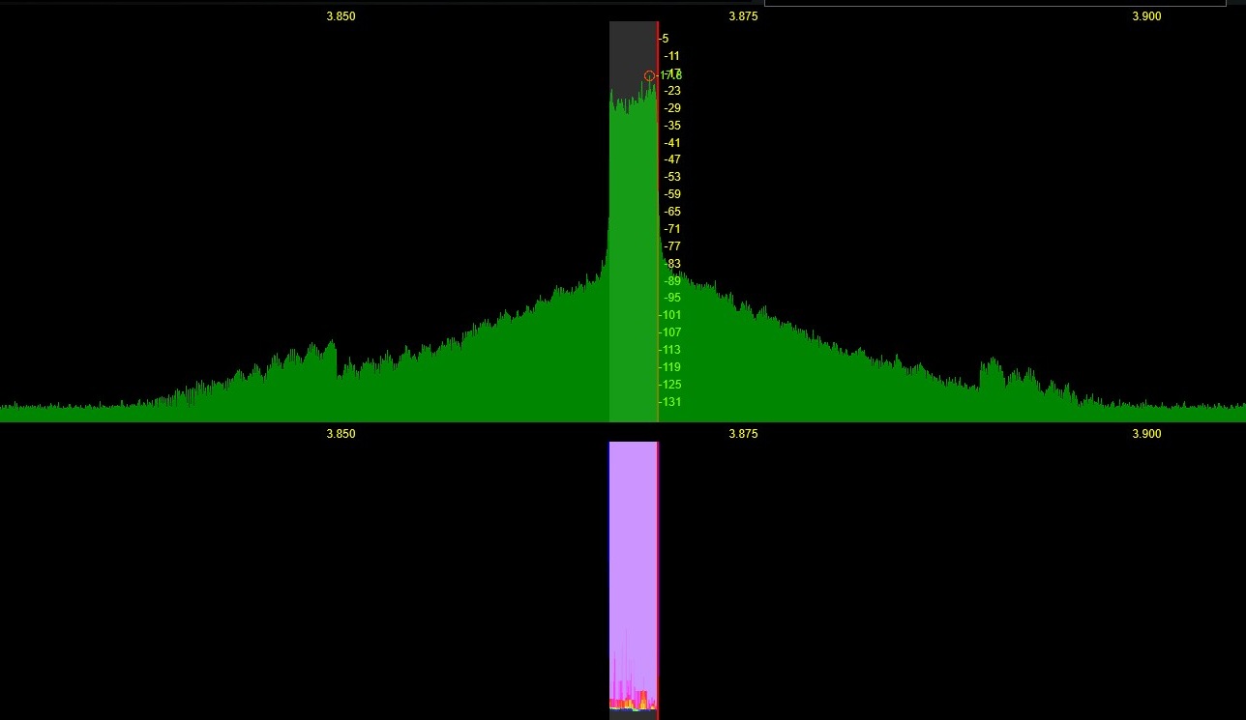Viewport: 1246px width, 720px height.
Task: Click the 3.900 label above the waterfall
Action: [1146, 434]
